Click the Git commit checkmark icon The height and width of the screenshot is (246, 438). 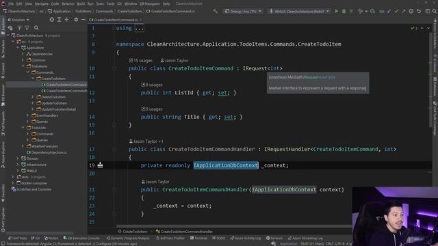[396, 12]
